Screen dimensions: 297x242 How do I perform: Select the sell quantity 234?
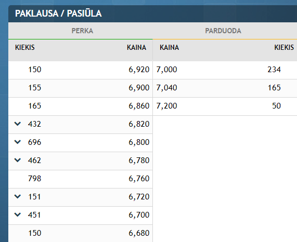pos(274,70)
